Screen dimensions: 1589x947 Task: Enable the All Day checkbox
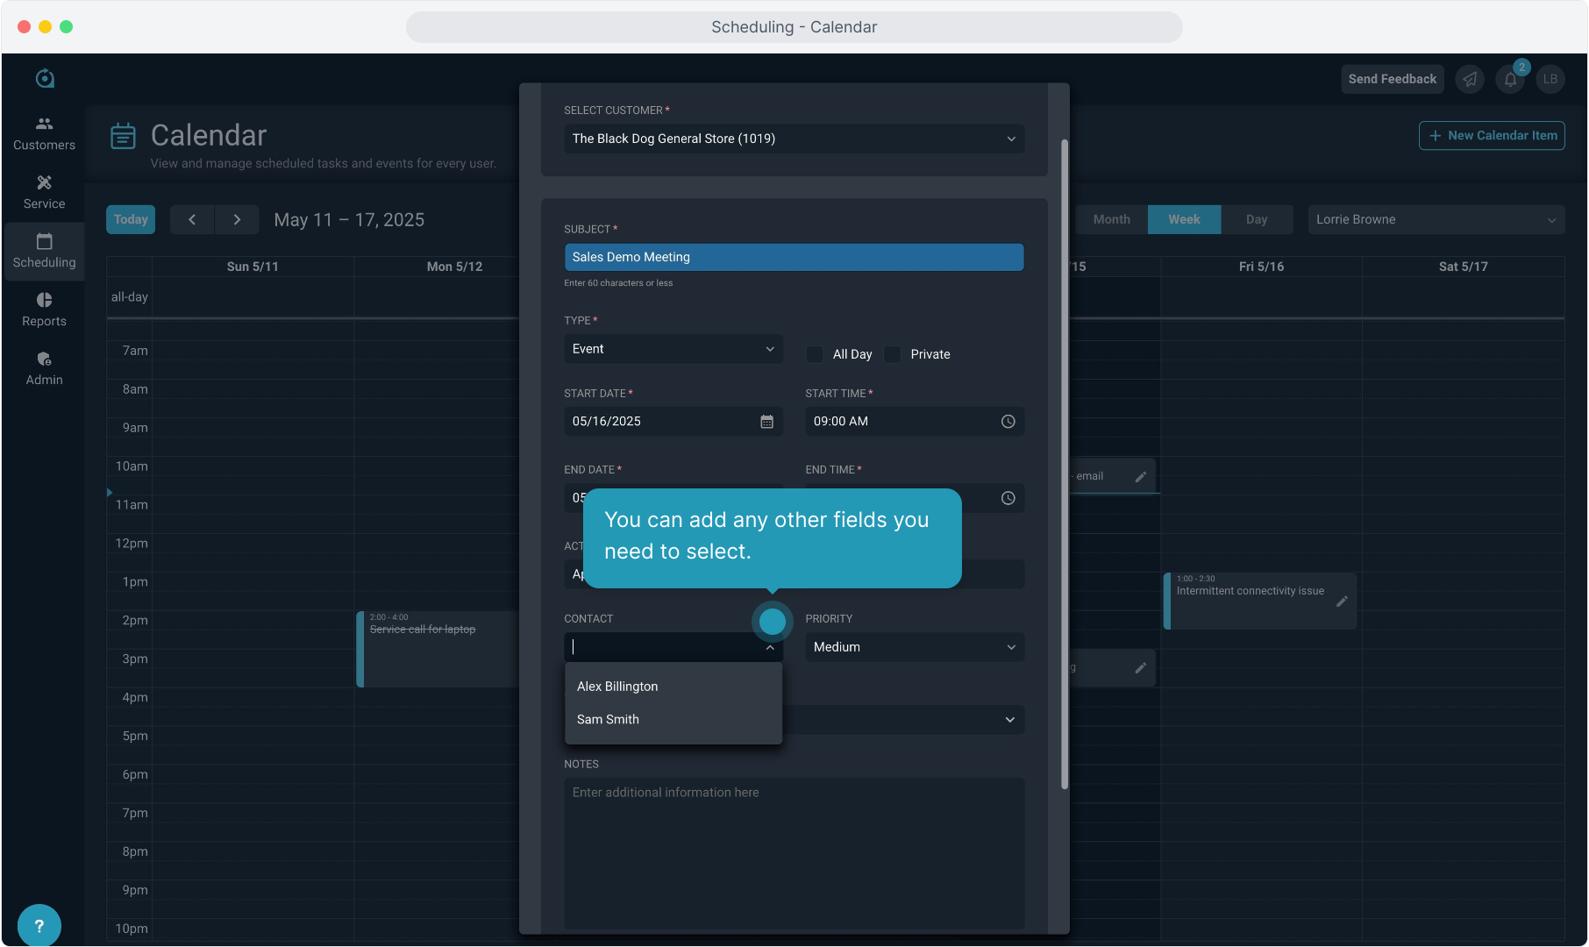(815, 354)
